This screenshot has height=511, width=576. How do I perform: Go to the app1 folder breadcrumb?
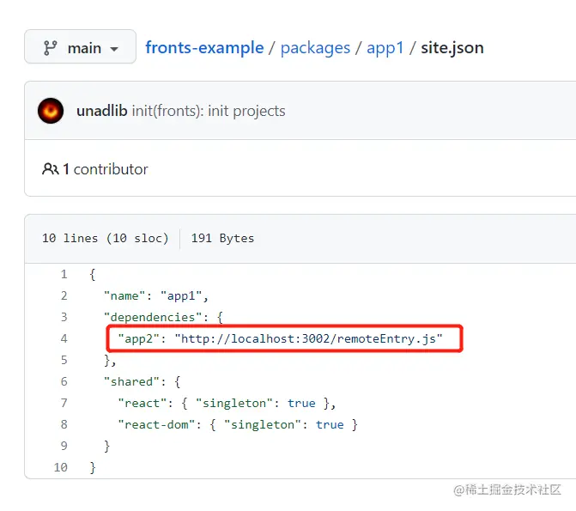[x=385, y=48]
